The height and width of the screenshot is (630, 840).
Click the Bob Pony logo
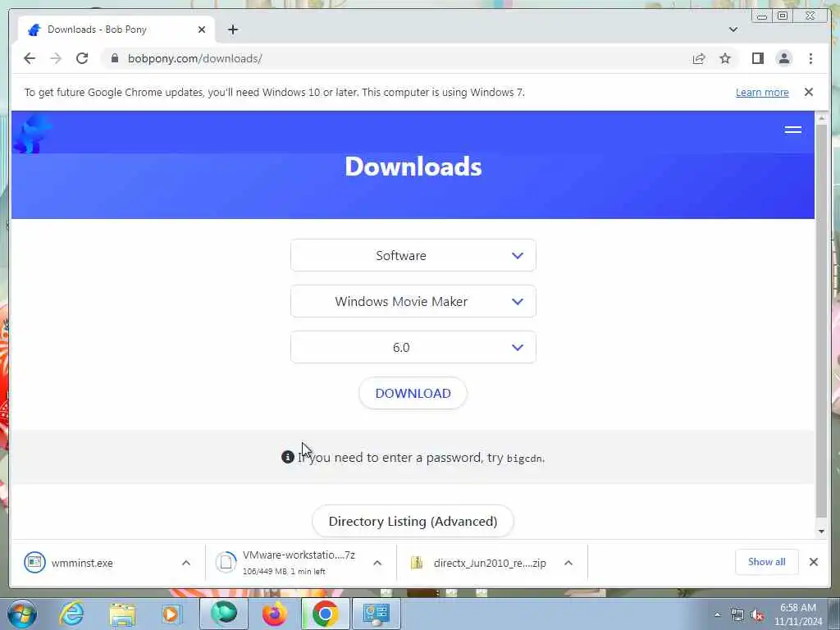pyautogui.click(x=32, y=133)
